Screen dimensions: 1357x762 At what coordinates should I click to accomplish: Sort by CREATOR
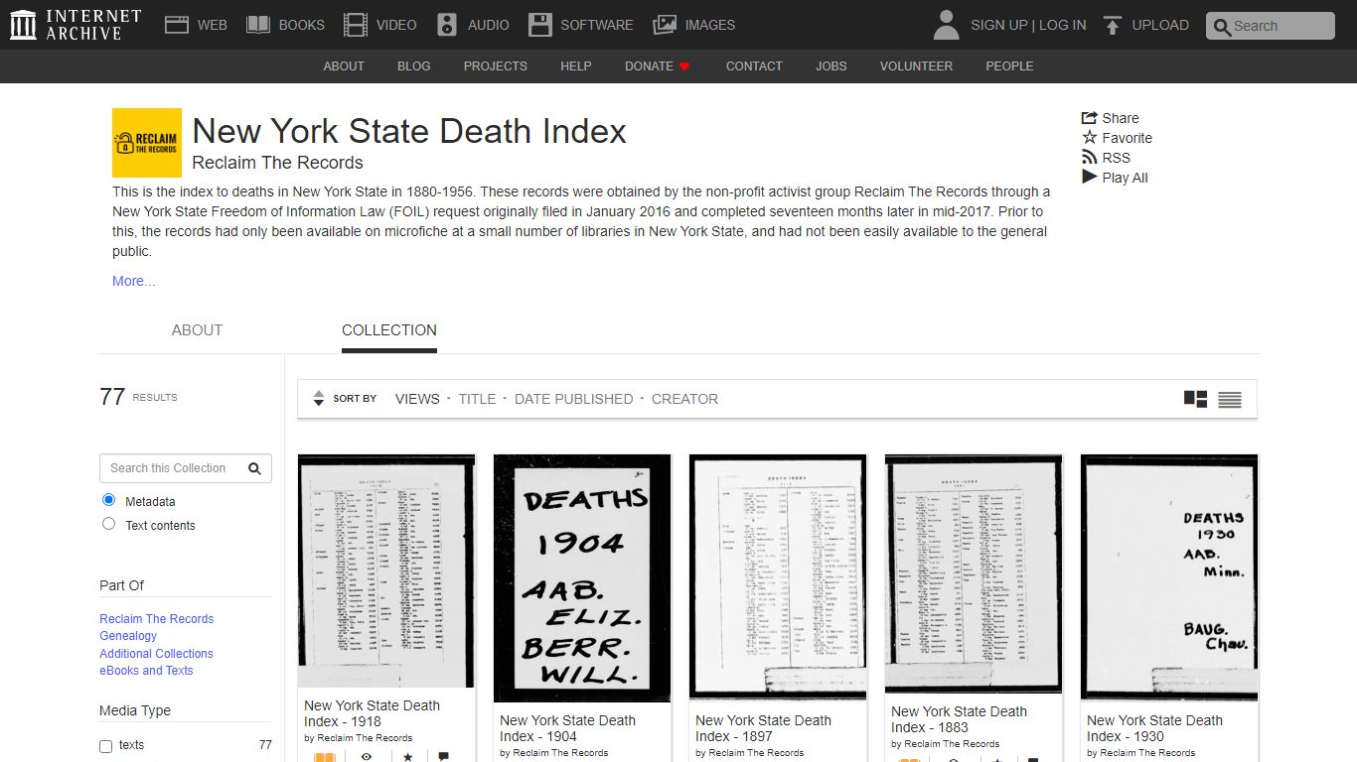point(684,399)
